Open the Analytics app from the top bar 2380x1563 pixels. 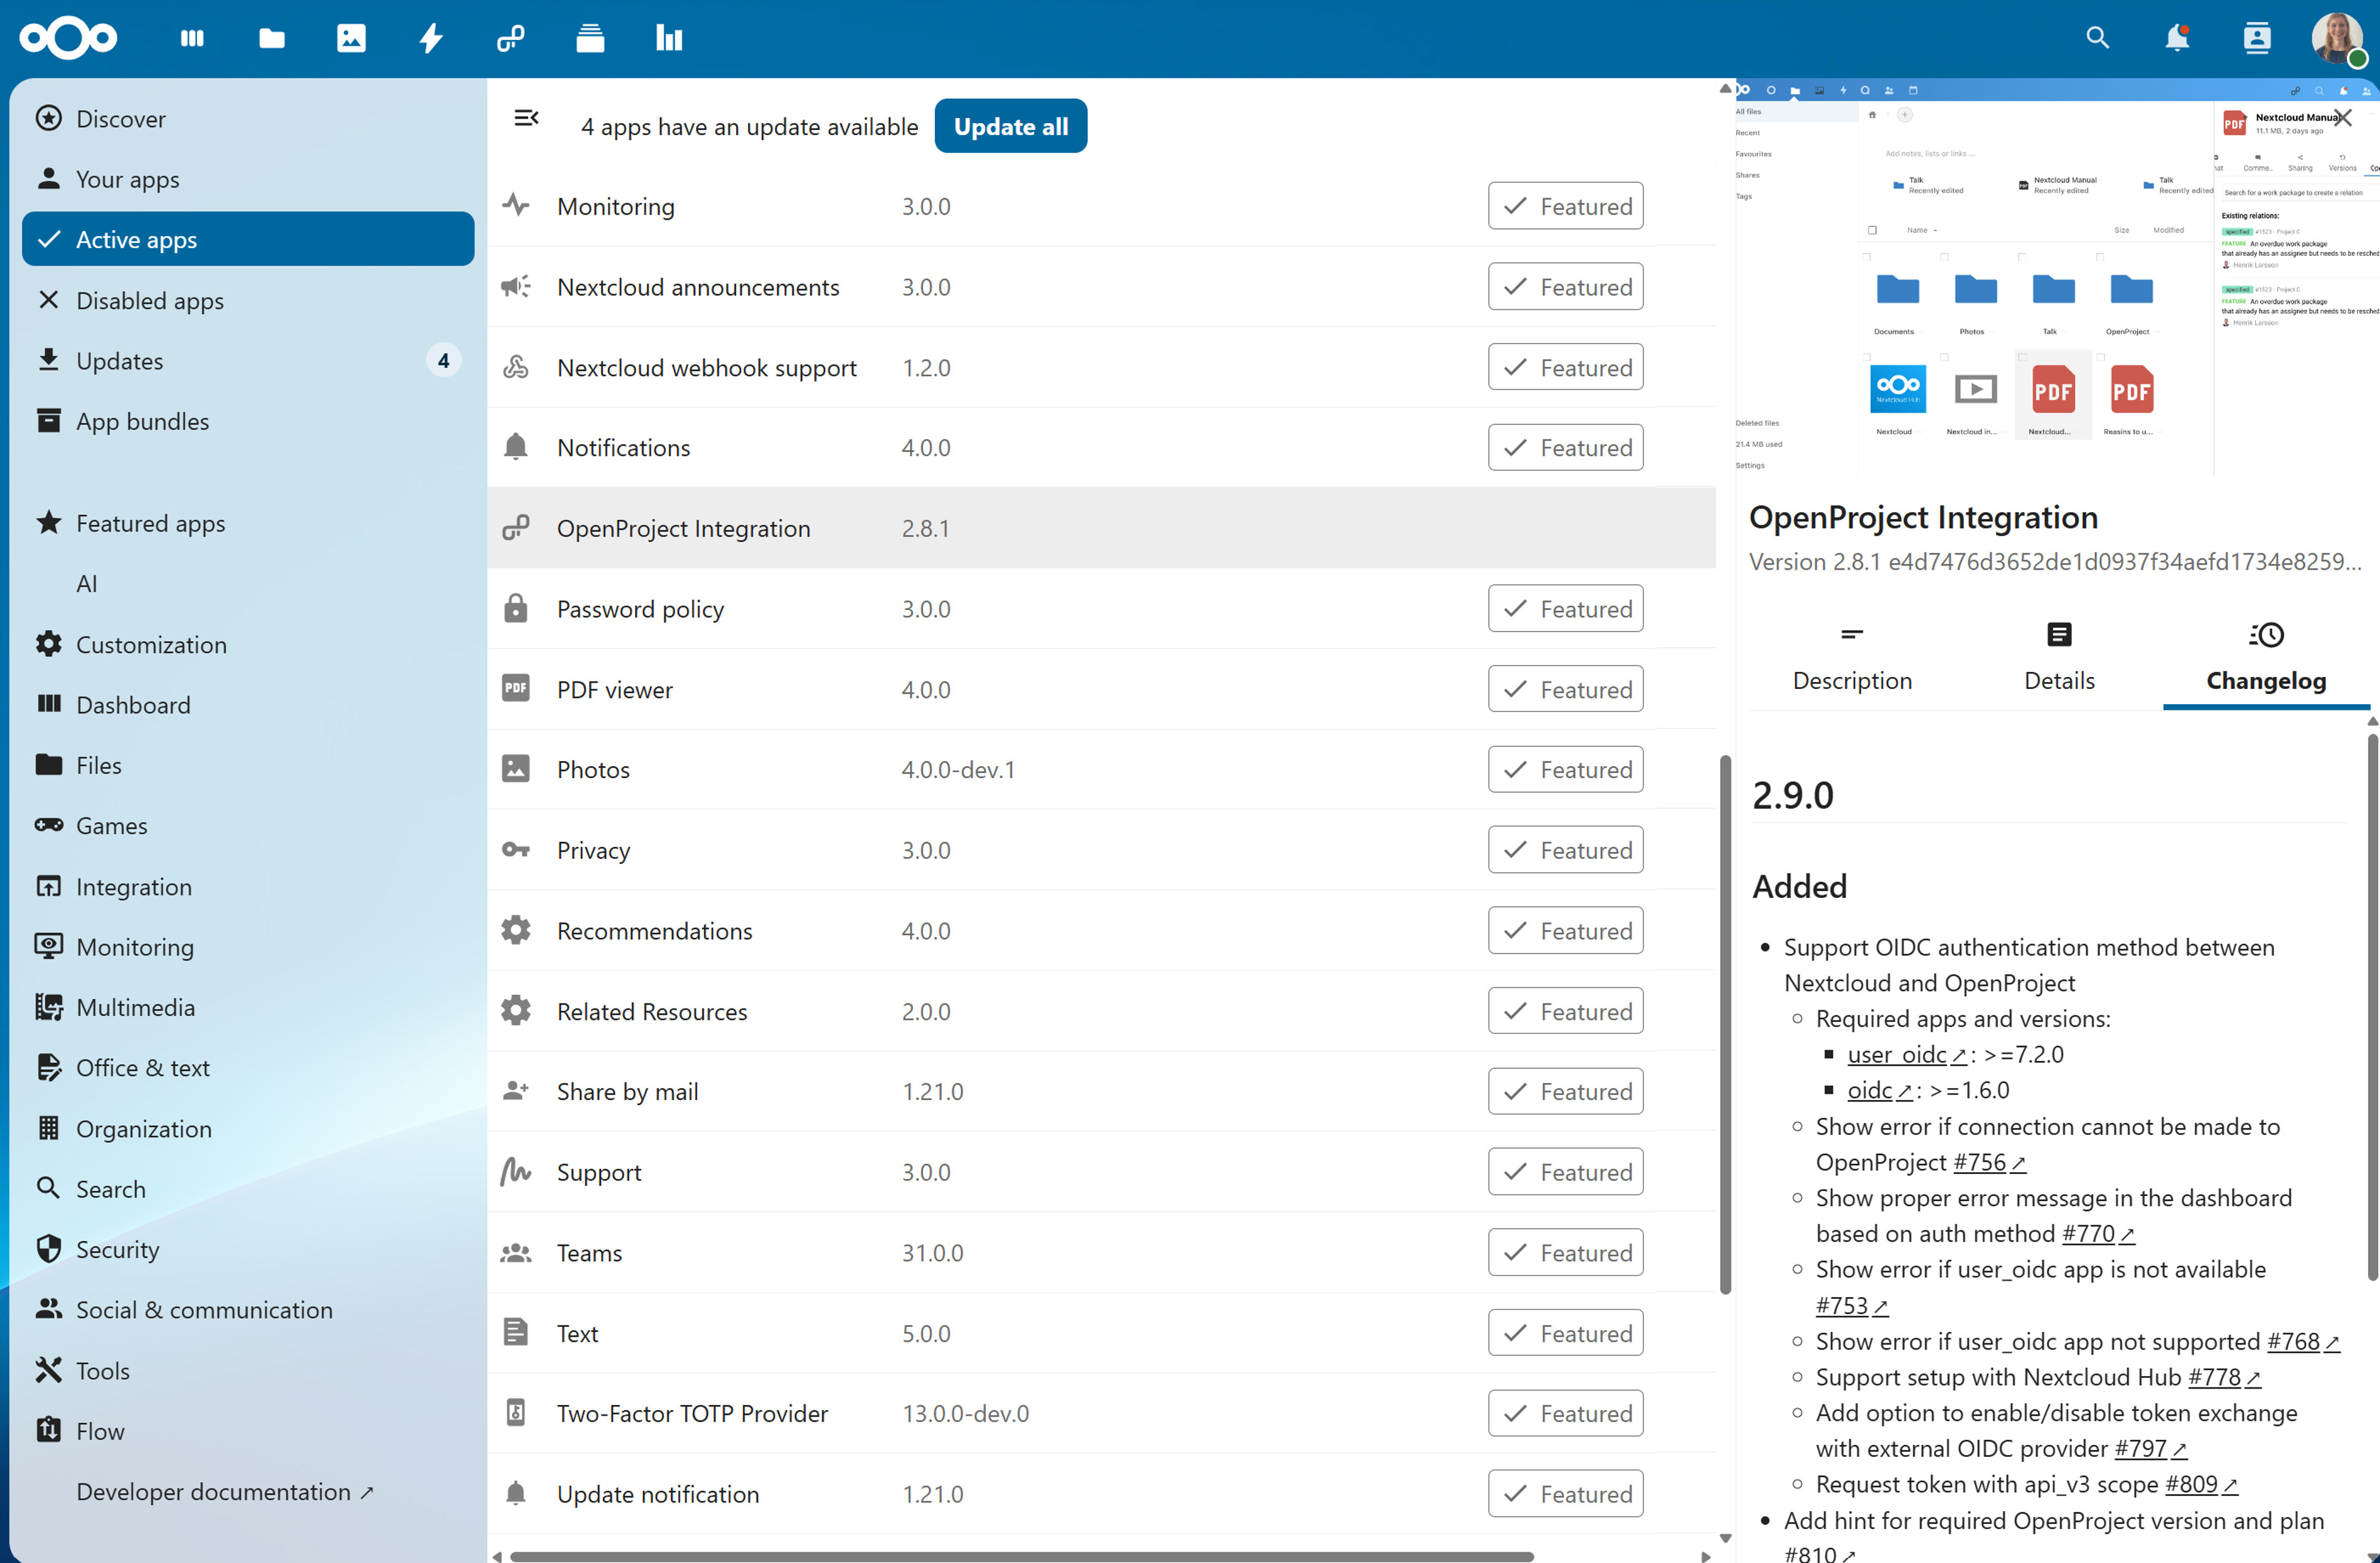click(x=668, y=38)
